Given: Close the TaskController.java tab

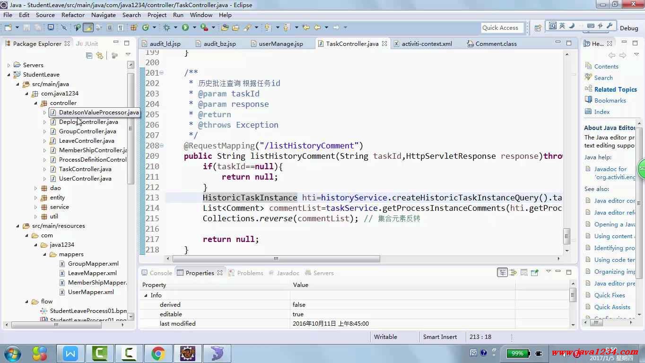Looking at the screenshot, I should point(384,43).
